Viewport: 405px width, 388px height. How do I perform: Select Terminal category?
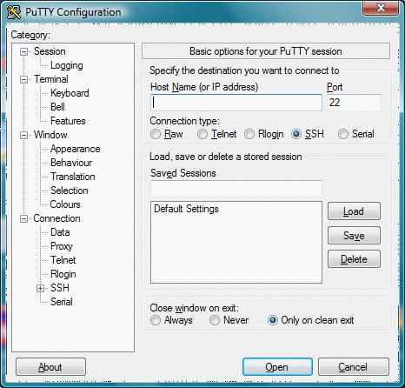(51, 79)
